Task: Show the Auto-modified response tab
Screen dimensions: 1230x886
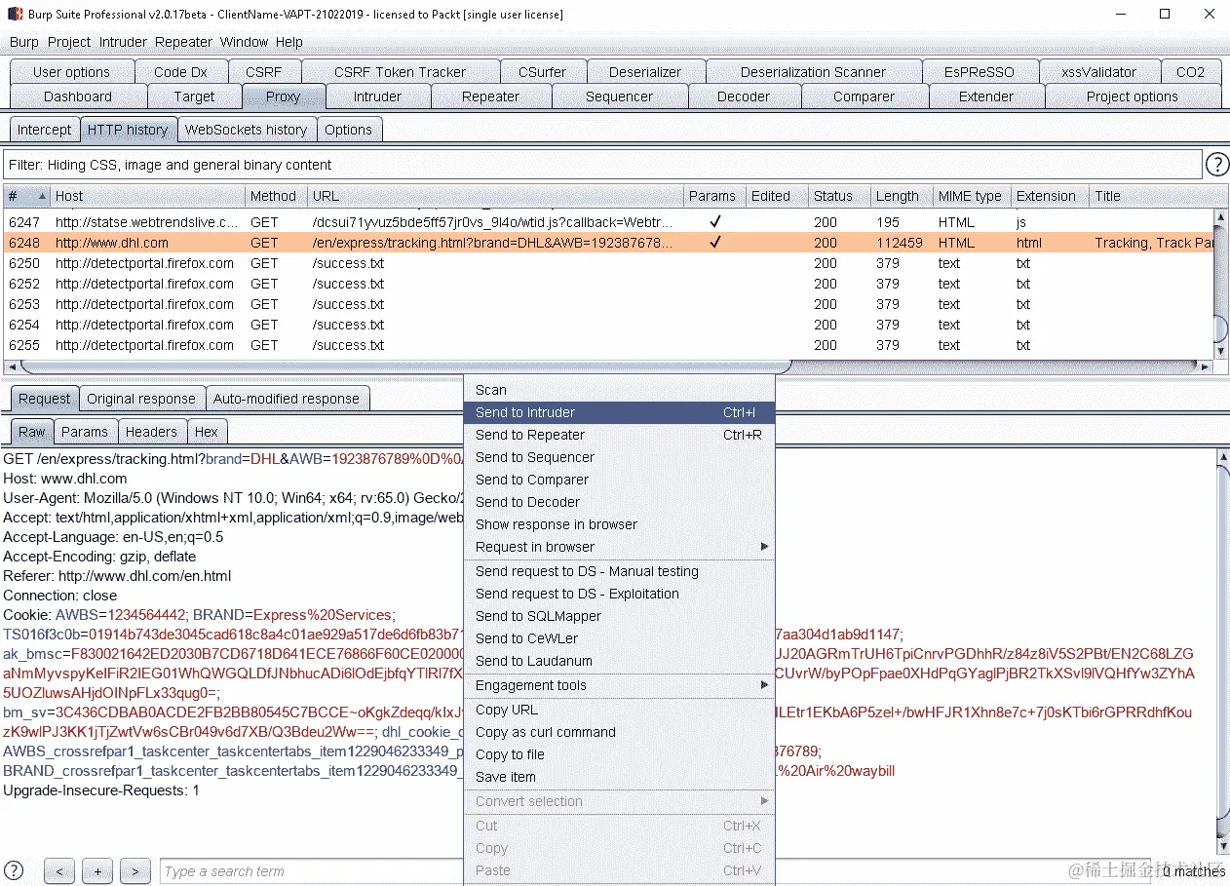Action: 287,399
